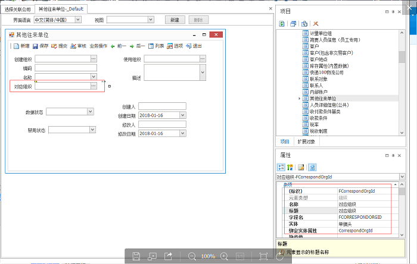
Task: Click the 对应组织 ellipsis browse button
Action: coord(93,86)
